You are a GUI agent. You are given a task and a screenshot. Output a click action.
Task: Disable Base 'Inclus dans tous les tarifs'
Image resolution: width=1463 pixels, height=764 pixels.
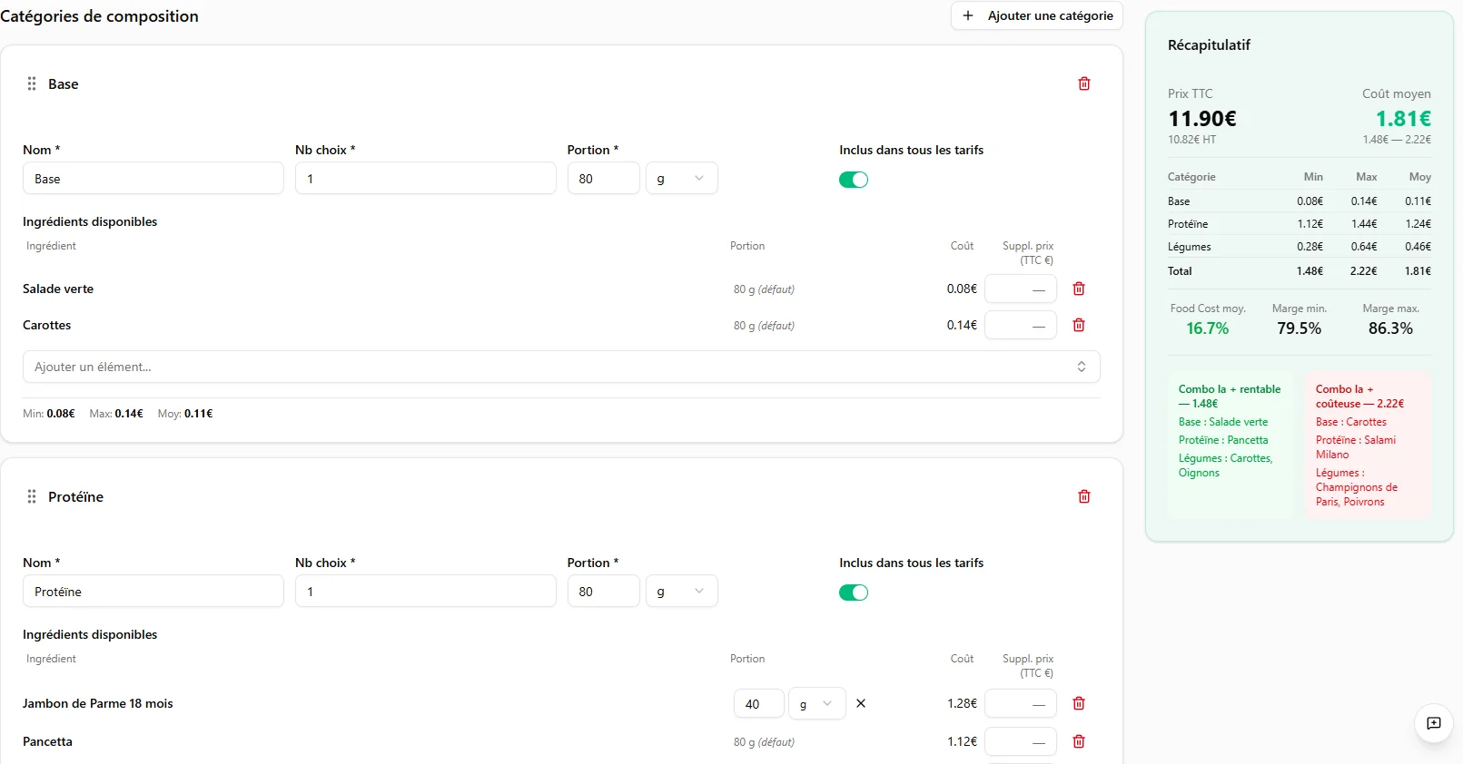coord(854,180)
